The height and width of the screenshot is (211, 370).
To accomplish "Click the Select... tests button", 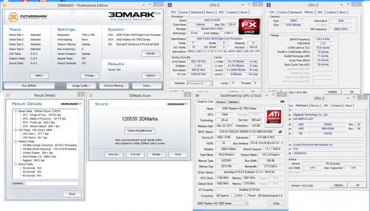I will [39, 75].
